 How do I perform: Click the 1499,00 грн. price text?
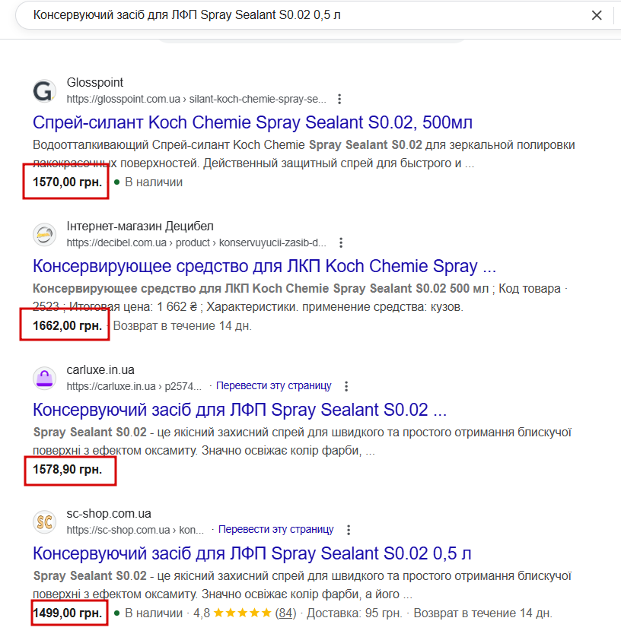coord(67,613)
